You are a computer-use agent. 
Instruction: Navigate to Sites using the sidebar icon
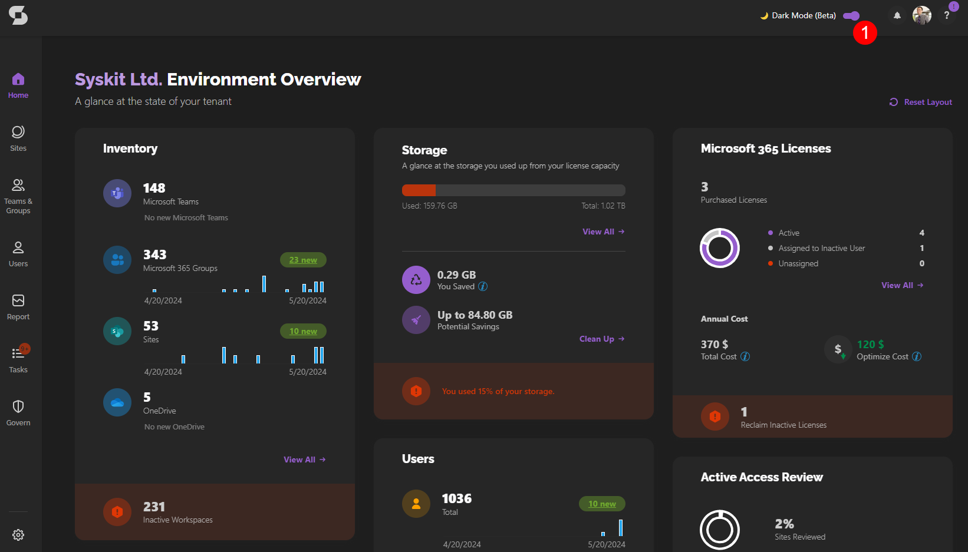[x=18, y=137]
